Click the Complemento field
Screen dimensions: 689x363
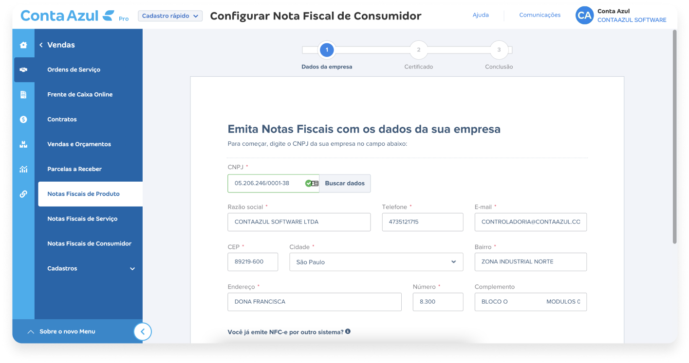click(x=531, y=301)
